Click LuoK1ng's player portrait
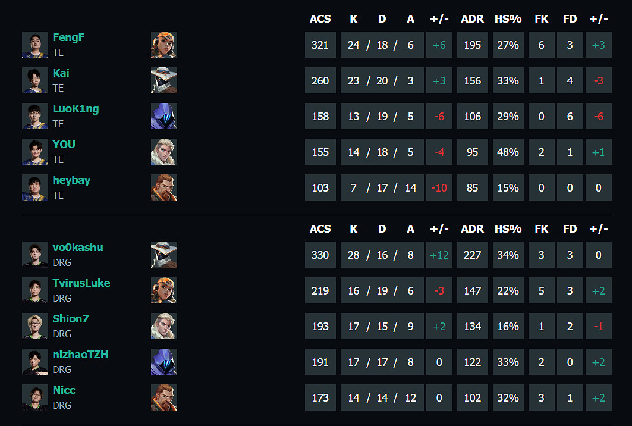The image size is (632, 426). pyautogui.click(x=35, y=116)
